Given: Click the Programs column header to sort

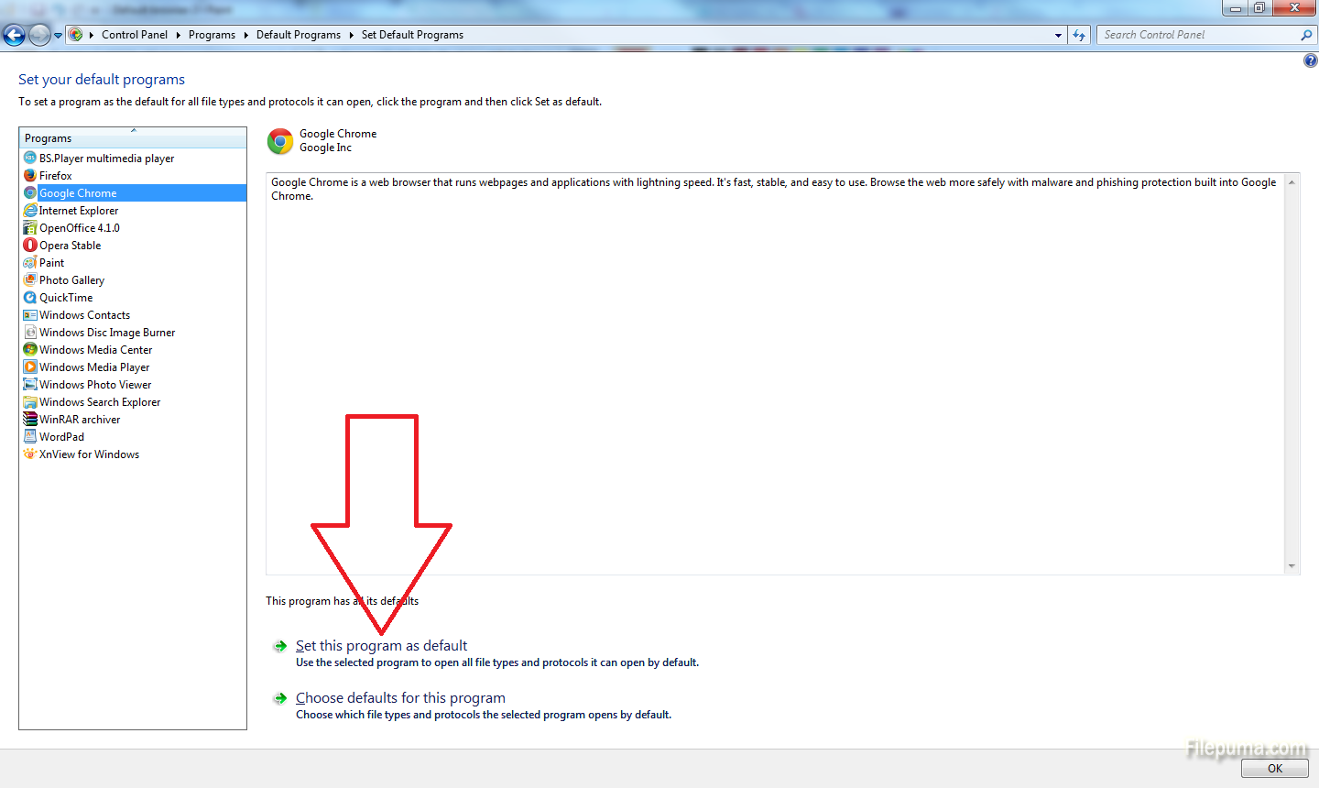Looking at the screenshot, I should click(x=133, y=138).
